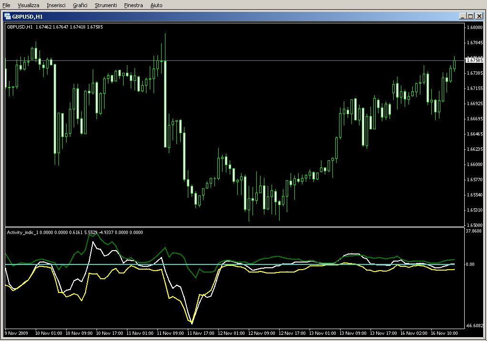487x341 pixels.
Task: Click the 37.8608 indicator scale value
Action: tap(474, 231)
